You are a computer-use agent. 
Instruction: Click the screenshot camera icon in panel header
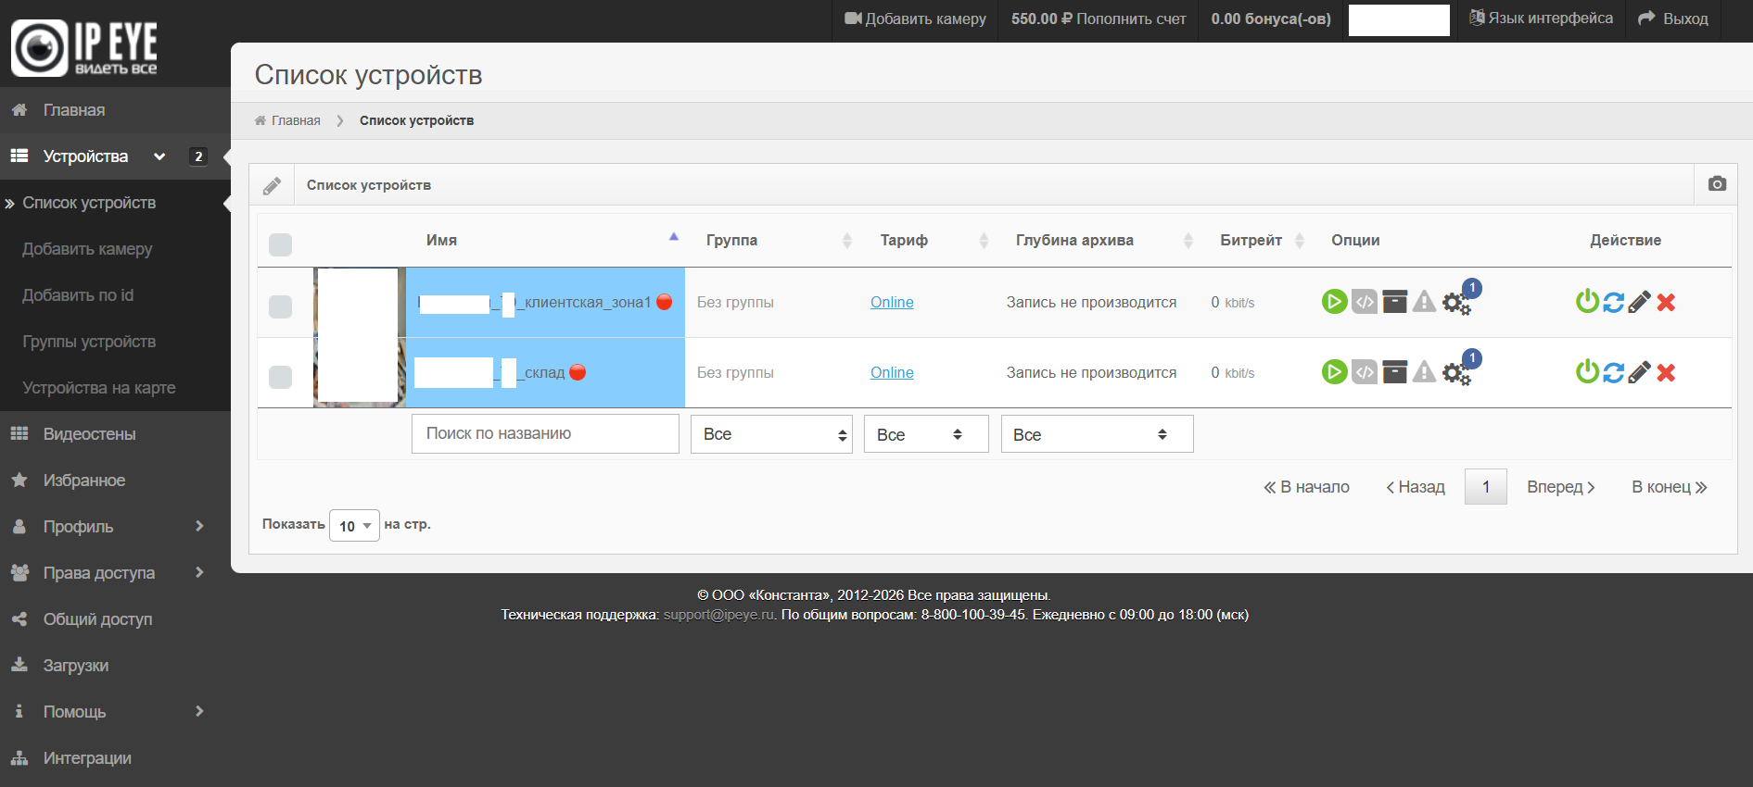[1717, 184]
